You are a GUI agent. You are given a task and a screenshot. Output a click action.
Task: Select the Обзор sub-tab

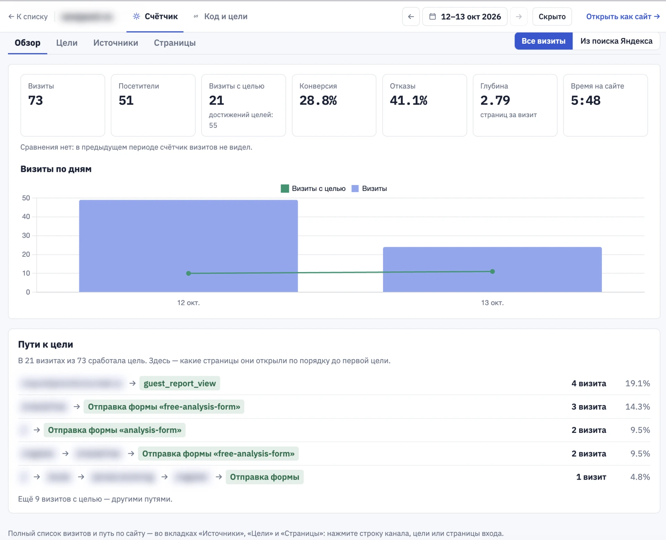pyautogui.click(x=27, y=43)
